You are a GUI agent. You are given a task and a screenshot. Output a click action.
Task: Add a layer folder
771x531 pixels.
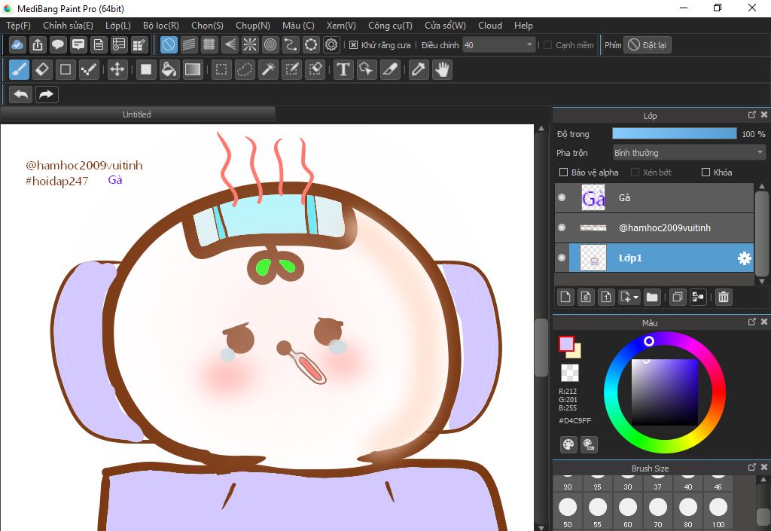(652, 297)
